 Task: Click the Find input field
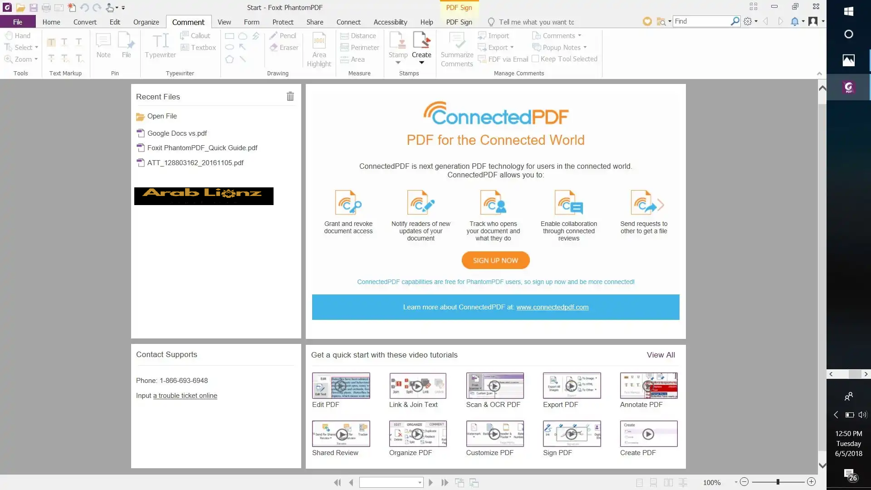(701, 21)
